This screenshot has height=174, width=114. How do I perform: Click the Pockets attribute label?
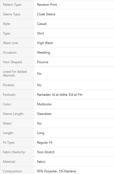tap(9, 85)
